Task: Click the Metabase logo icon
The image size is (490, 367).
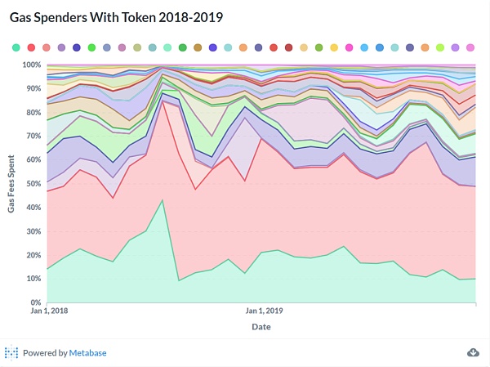Action: pos(11,353)
